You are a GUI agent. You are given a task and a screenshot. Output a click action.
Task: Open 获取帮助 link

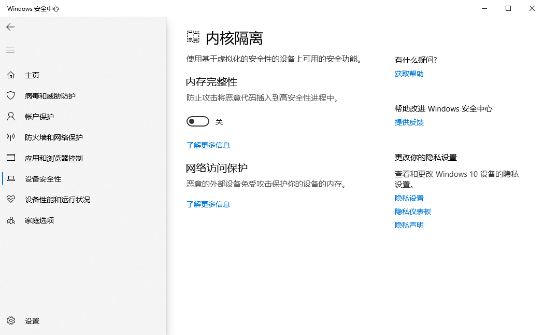click(x=409, y=73)
